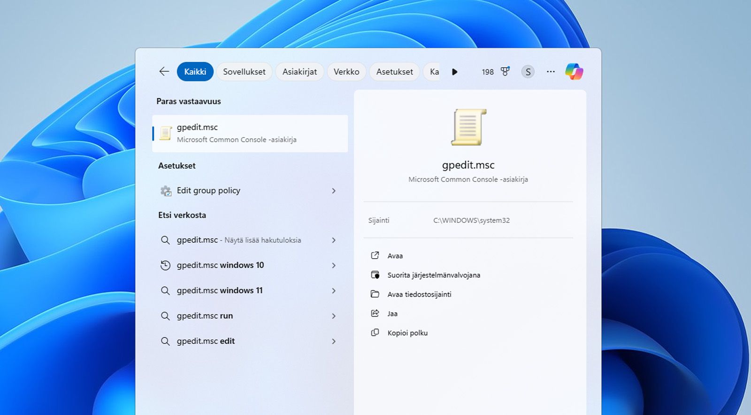Expand the Edit group policy chevron
Image resolution: width=751 pixels, height=415 pixels.
click(334, 191)
